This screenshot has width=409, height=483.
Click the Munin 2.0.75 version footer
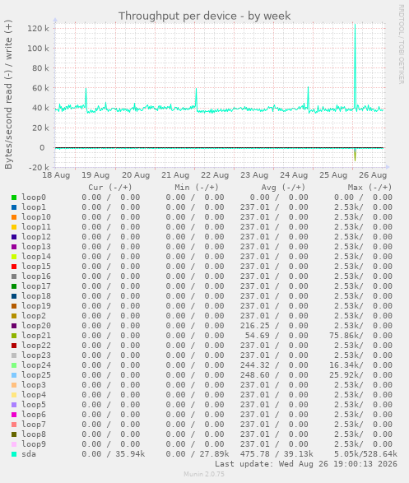click(x=204, y=474)
